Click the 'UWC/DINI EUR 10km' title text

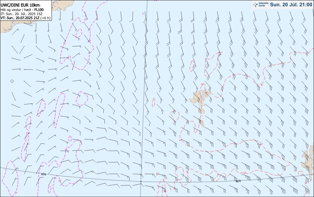[x=21, y=5]
